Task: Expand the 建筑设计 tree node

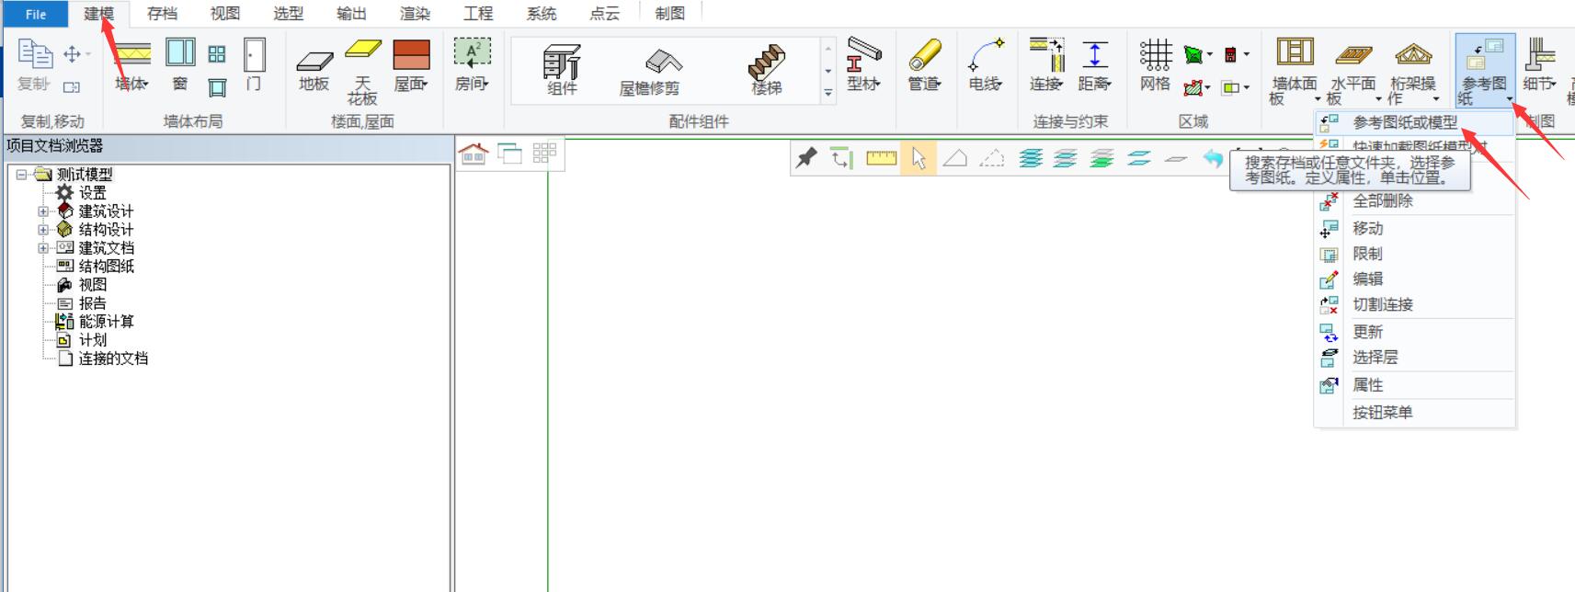Action: pyautogui.click(x=42, y=211)
